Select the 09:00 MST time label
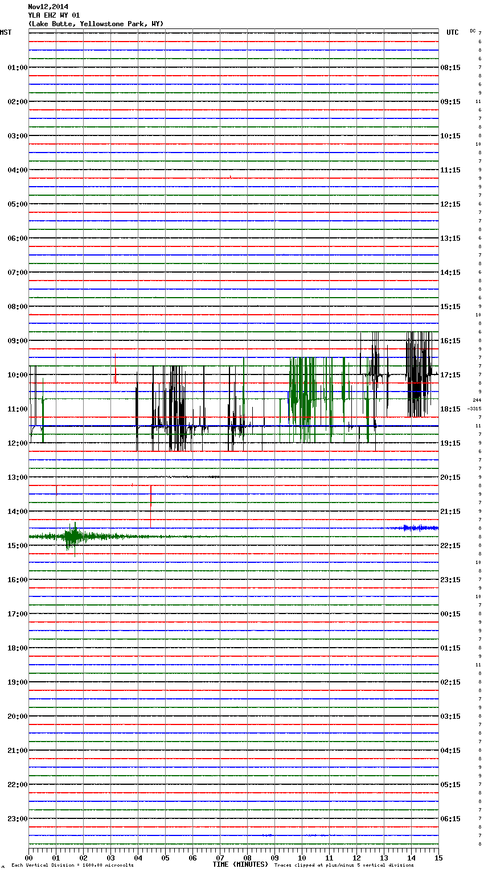Viewport: 484px width, 873px height. tap(18, 341)
